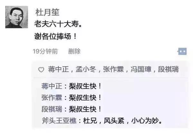Click commenter name 张作霖 in comments
The height and width of the screenshot is (134, 193).
click(x=52, y=98)
